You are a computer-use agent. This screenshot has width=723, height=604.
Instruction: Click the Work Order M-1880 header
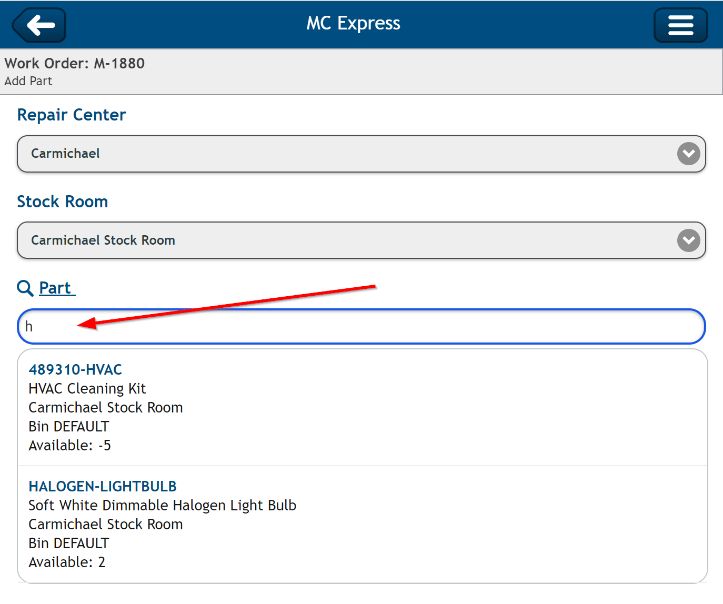(x=75, y=63)
